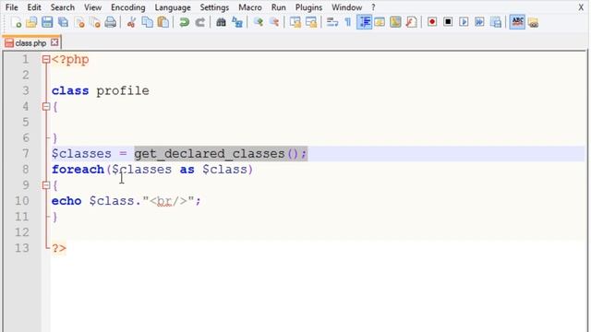
Task: Click line number 13 in margin
Action: click(22, 248)
